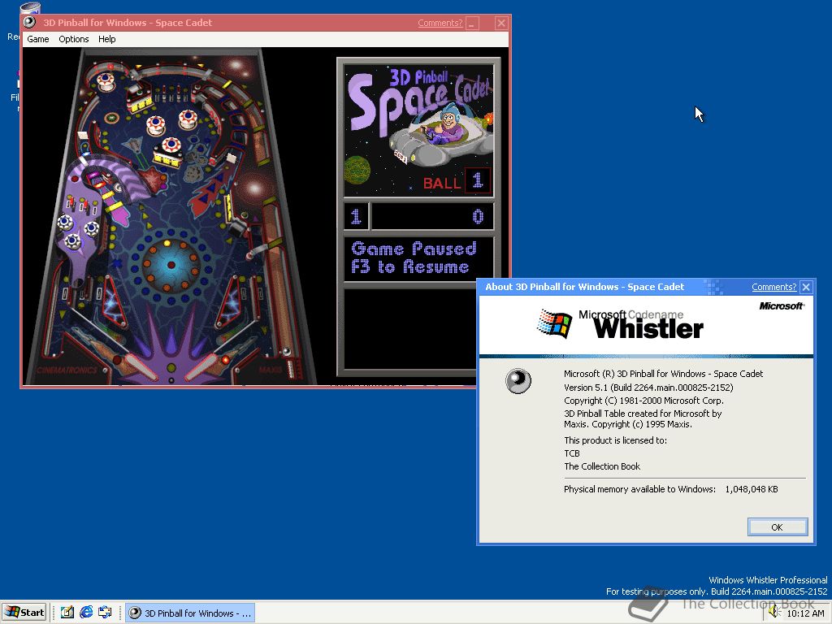Launch Outlook Express from quick launch
The width and height of the screenshot is (832, 624).
tap(105, 613)
